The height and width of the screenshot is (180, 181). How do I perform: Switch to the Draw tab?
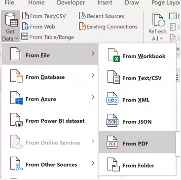point(132,2)
